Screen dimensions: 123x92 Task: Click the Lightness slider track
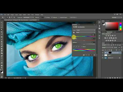pos(84,44)
